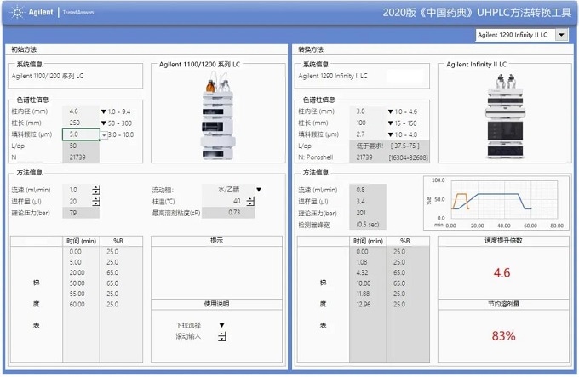Adjust the injection volume 20 spinner
The height and width of the screenshot is (377, 579).
(96, 202)
